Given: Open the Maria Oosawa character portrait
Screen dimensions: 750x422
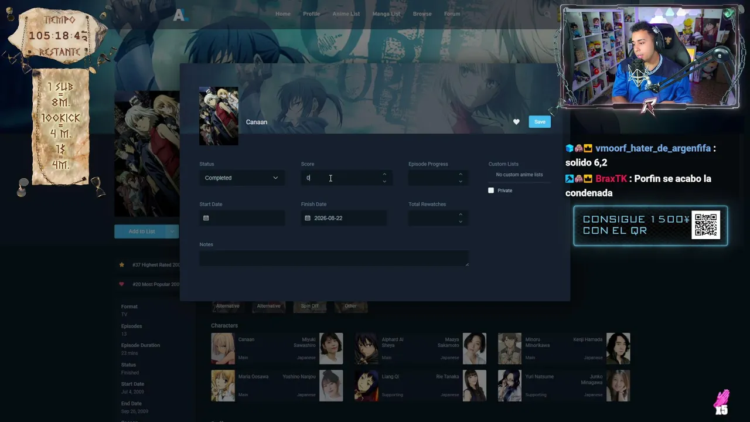Looking at the screenshot, I should (223, 386).
